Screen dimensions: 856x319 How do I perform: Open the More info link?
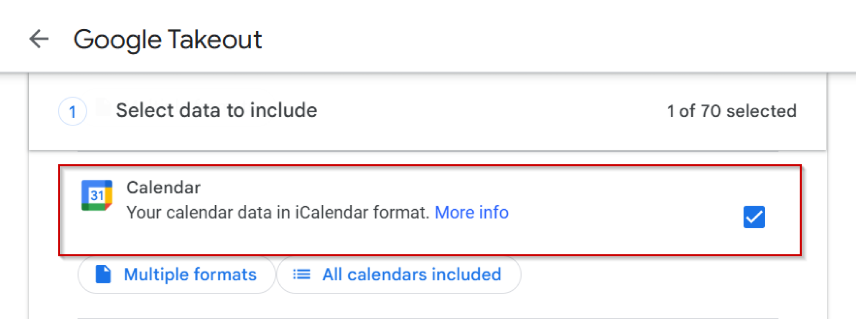pos(471,212)
